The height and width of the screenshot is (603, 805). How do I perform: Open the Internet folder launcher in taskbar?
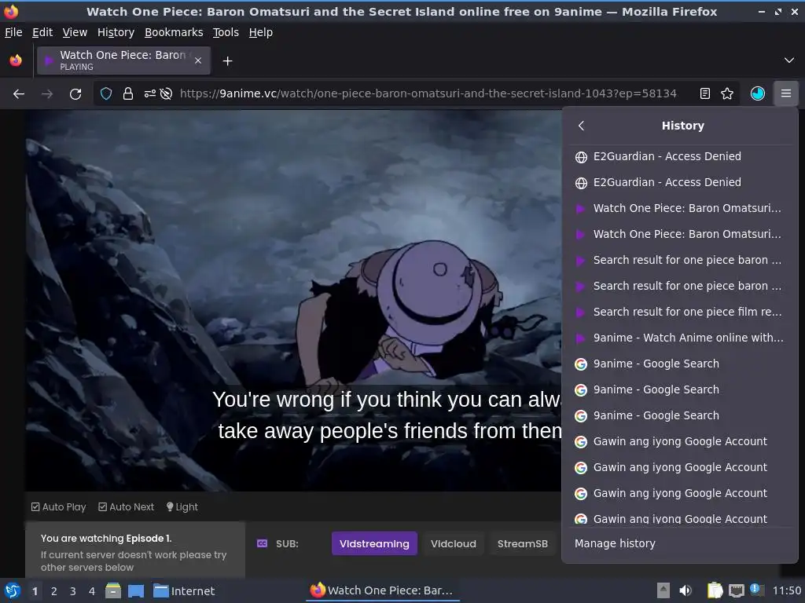[x=184, y=591]
